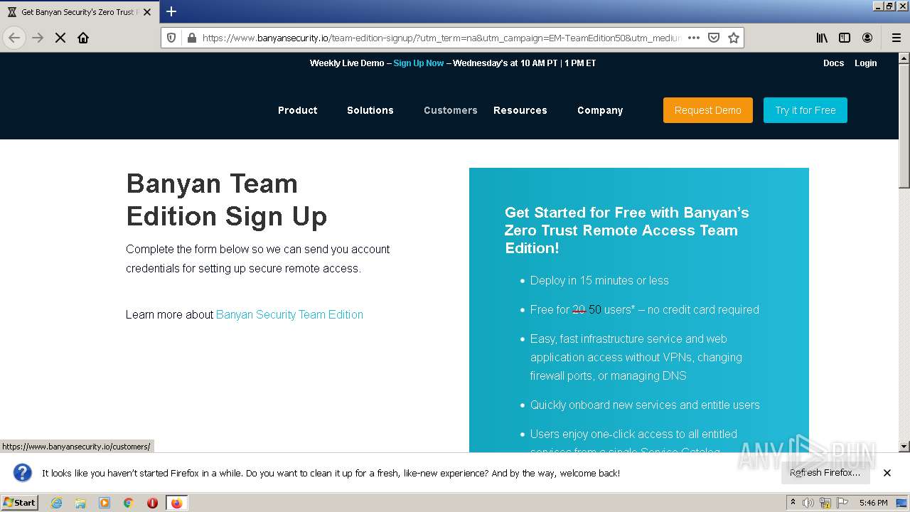Click the browser Back arrow button

[14, 38]
